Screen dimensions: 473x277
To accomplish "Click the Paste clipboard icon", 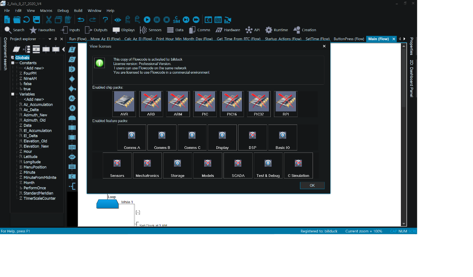I will pyautogui.click(x=68, y=20).
